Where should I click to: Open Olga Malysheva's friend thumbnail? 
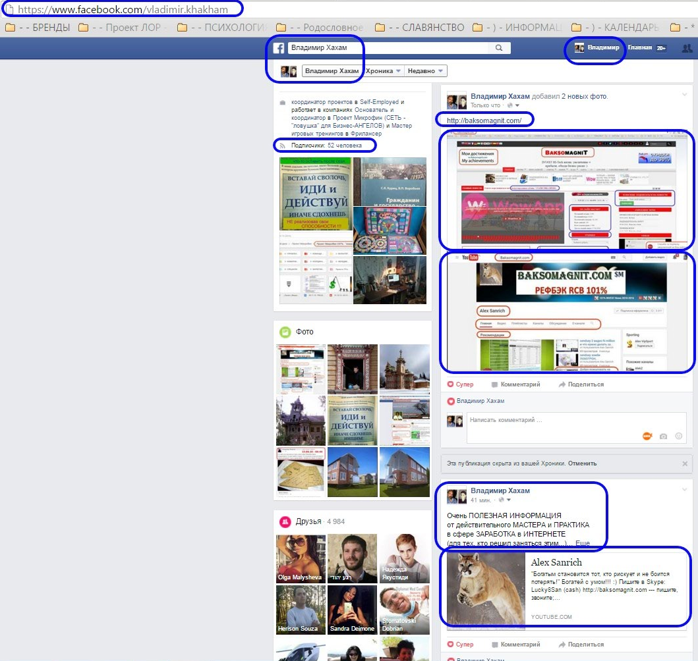301,559
